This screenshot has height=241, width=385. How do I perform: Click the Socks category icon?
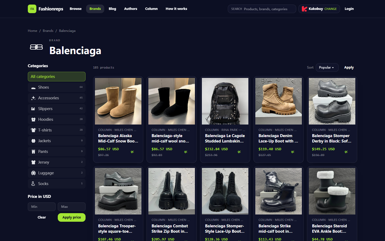(33, 184)
